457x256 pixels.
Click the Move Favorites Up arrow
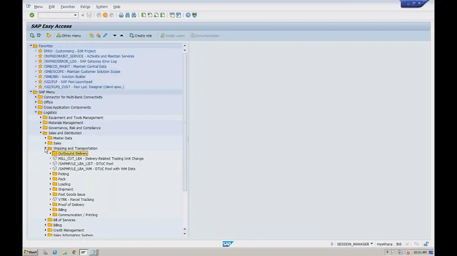click(x=121, y=35)
